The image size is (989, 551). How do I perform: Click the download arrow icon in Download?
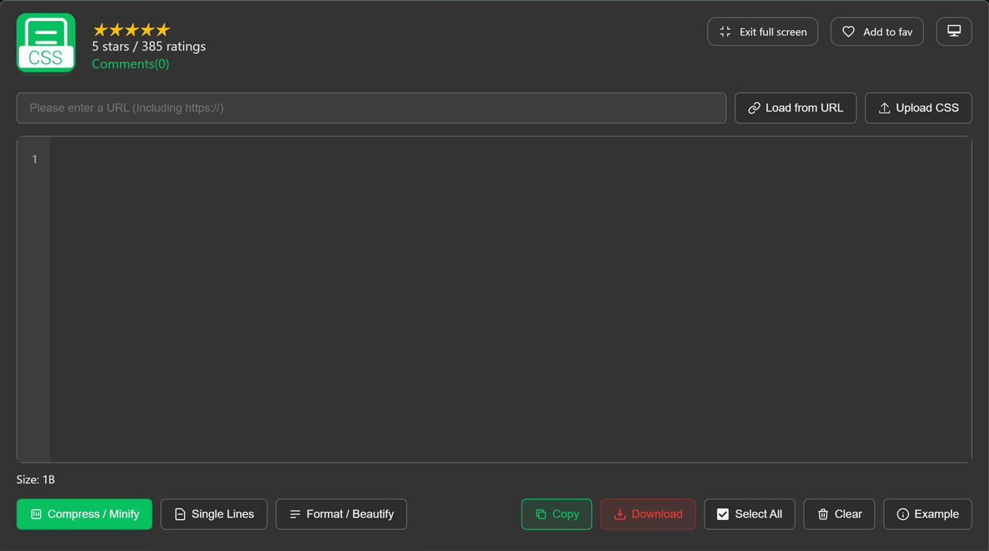[x=620, y=514]
